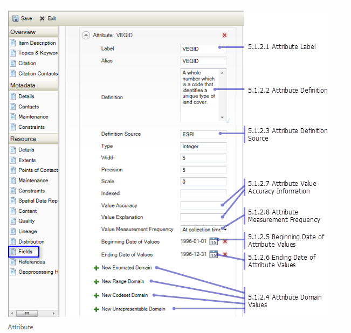The image size is (351, 333).
Task: Add New Codeset Domain plus icon
Action: (x=97, y=295)
